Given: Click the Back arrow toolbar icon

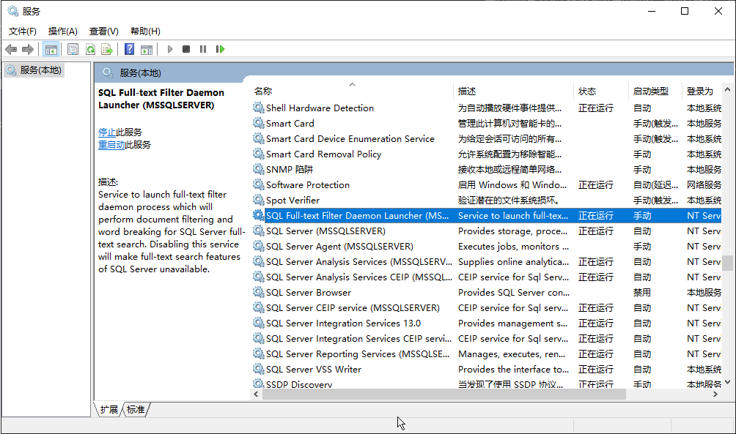Looking at the screenshot, I should click(11, 49).
